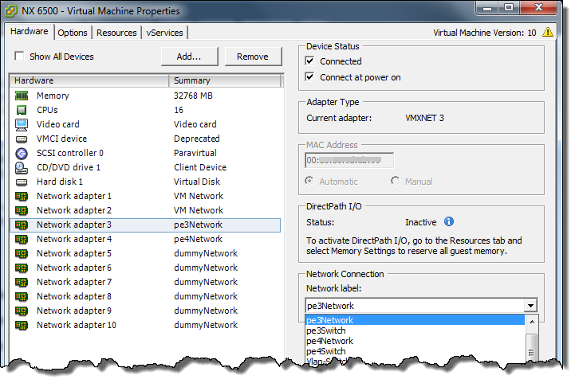Select the Hard disk 1 row label
The width and height of the screenshot is (575, 391).
pos(59,182)
